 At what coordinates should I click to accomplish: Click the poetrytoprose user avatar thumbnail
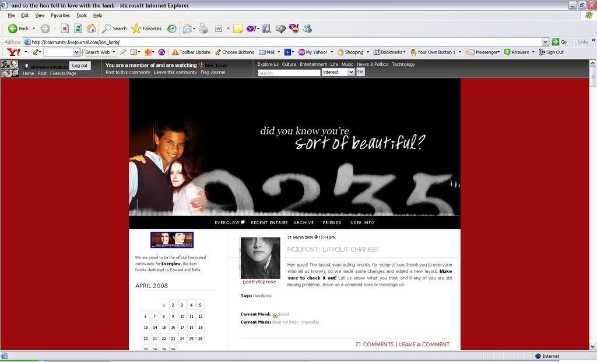pyautogui.click(x=261, y=258)
